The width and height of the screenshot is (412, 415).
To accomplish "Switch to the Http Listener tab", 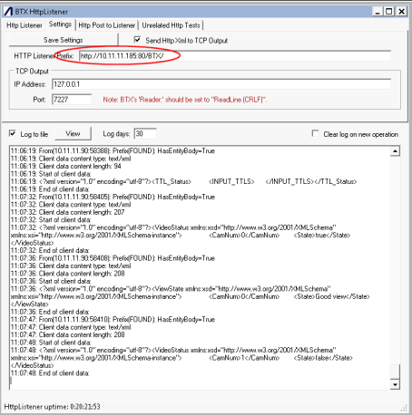I will click(x=25, y=25).
